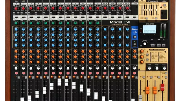The width and height of the screenshot is (180, 101).
Task: Arm channel 15/16 with its REC button
Action: (x=112, y=73)
